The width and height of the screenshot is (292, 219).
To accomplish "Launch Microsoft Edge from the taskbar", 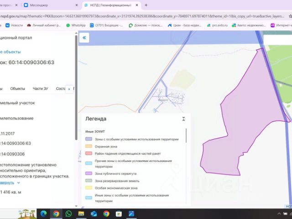I will 44,214.
